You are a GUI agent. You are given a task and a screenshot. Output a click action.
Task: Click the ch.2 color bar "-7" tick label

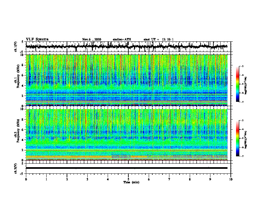point(242,156)
